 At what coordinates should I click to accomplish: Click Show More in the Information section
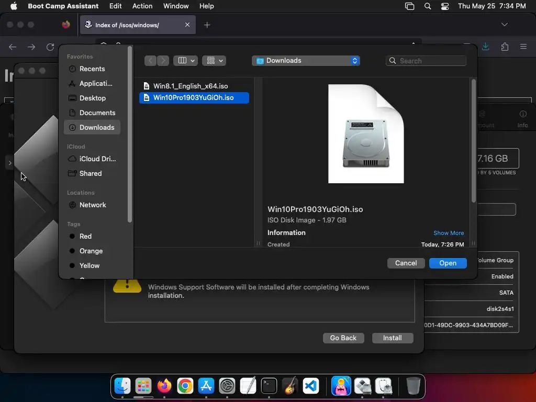tap(449, 233)
